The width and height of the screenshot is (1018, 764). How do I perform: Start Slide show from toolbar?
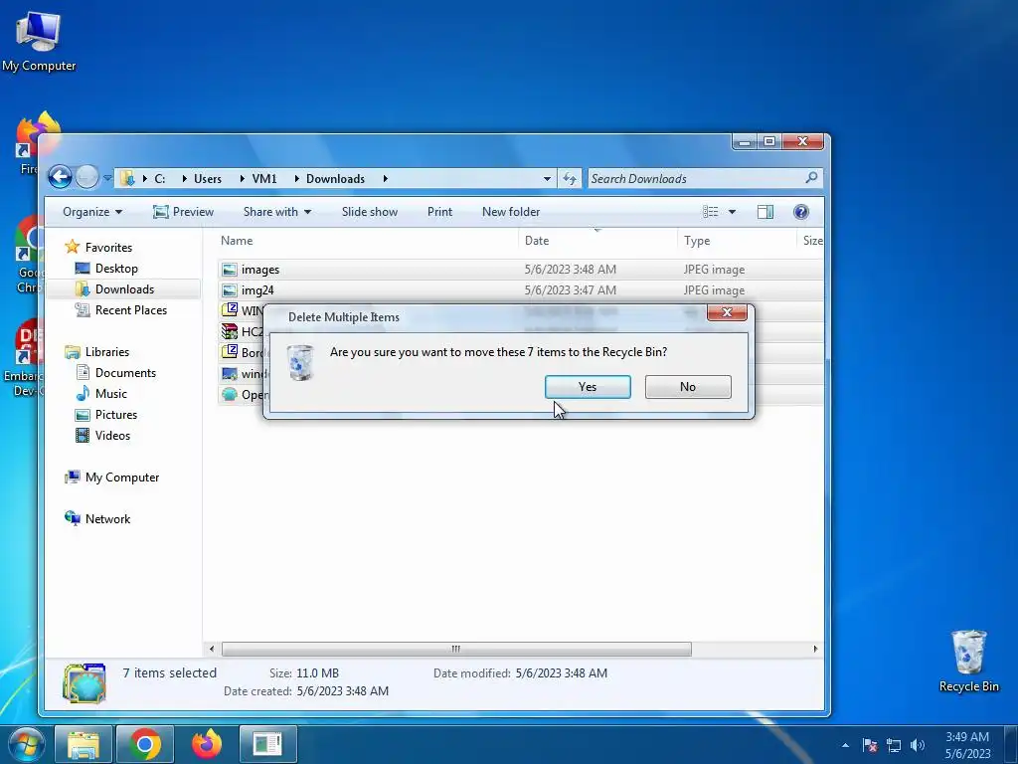coord(370,212)
